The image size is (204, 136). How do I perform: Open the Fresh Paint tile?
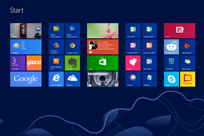point(187,79)
